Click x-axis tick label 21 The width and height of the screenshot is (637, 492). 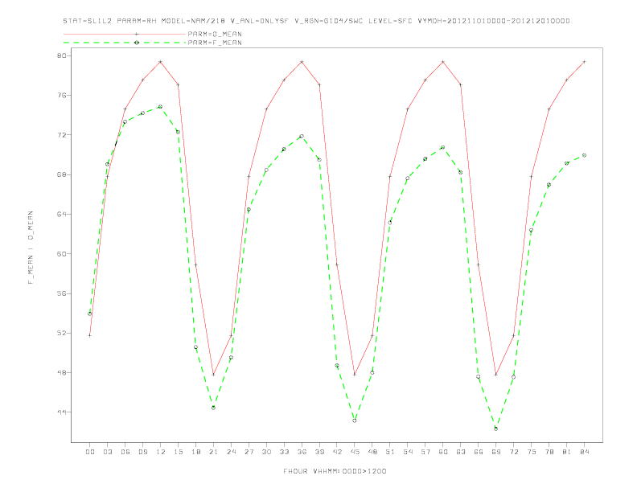coord(213,452)
